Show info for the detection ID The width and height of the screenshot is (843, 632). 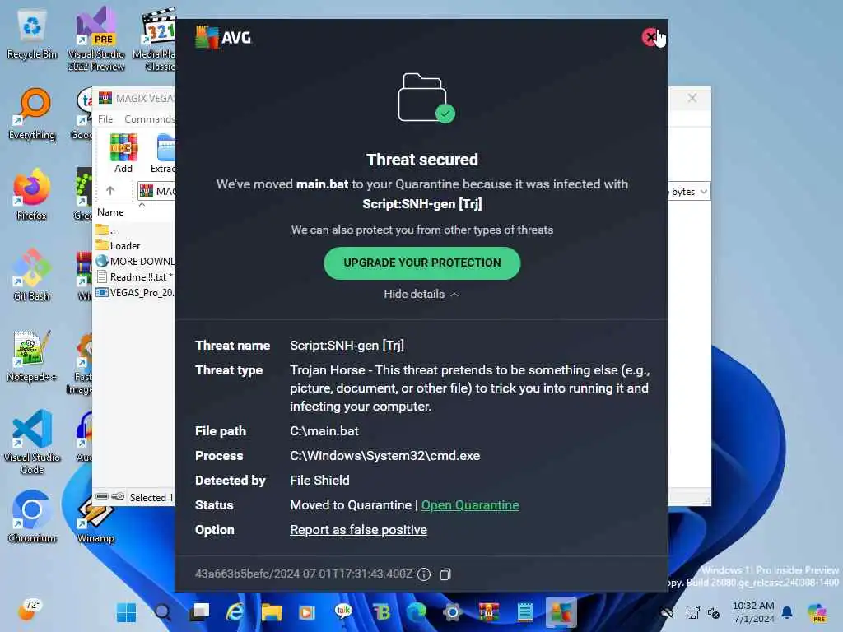(x=424, y=574)
